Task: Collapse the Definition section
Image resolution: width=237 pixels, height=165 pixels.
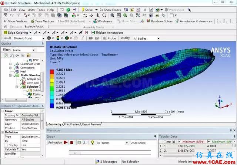Action: (3, 132)
